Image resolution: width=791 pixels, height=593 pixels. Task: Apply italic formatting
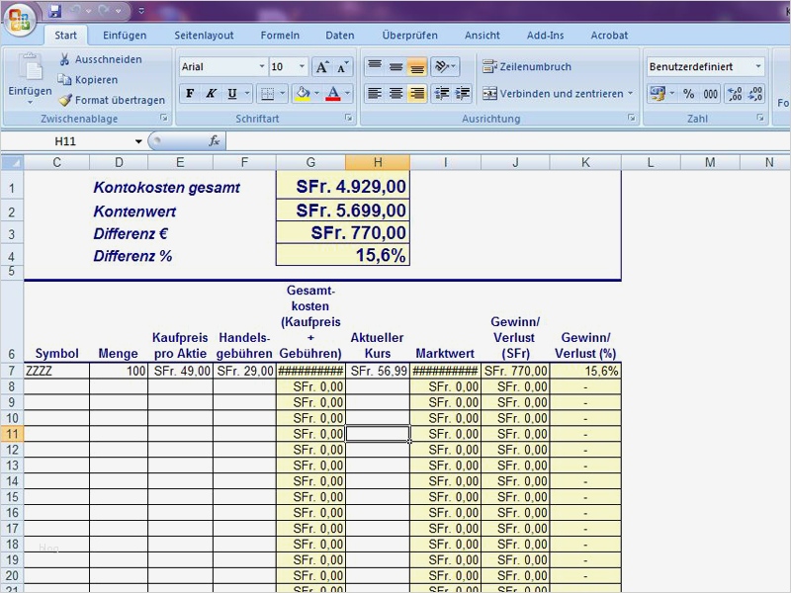coord(210,94)
